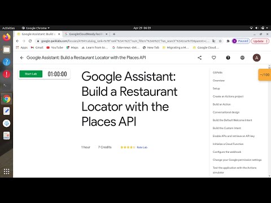The image size is (271, 203).
Task: Bookmark this page with the star icon
Action: coord(220,41)
